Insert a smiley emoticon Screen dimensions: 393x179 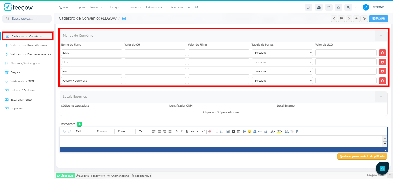249,131
